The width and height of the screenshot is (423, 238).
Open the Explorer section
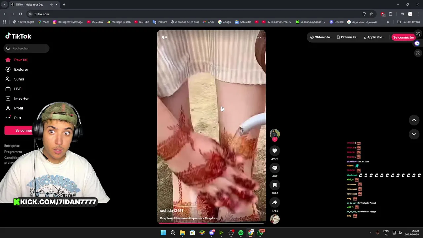tap(21, 69)
